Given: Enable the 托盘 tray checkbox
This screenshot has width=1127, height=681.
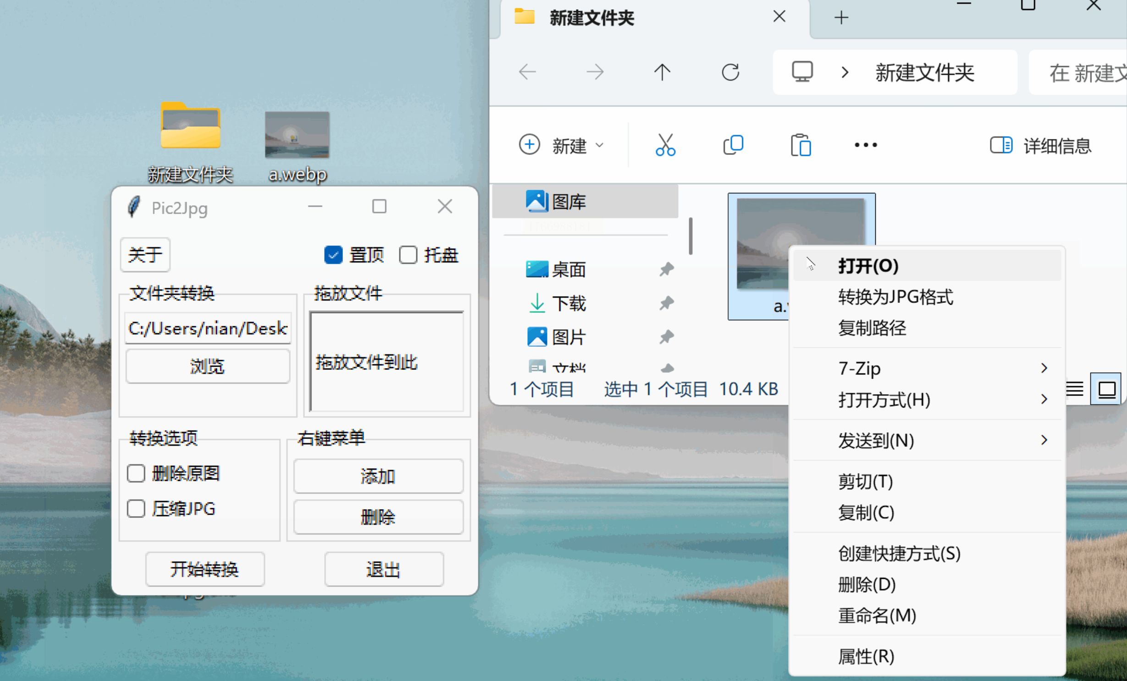Looking at the screenshot, I should click(x=408, y=255).
